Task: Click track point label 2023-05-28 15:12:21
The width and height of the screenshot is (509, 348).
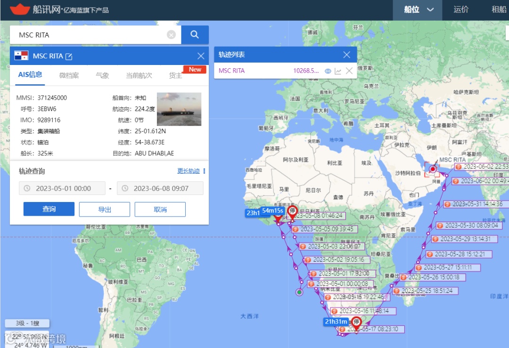Action: [x=459, y=254]
